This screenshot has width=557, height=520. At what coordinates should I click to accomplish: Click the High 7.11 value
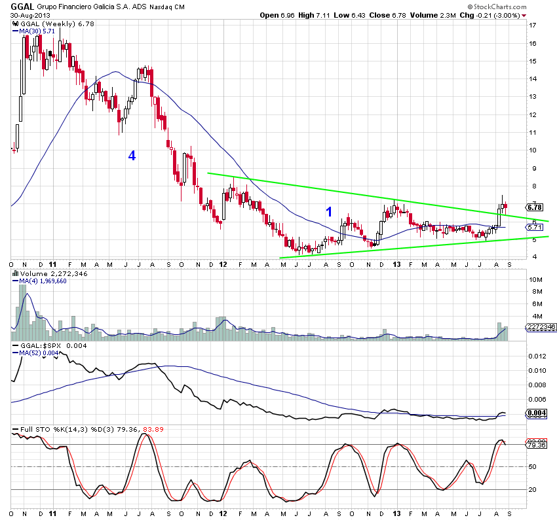click(314, 15)
